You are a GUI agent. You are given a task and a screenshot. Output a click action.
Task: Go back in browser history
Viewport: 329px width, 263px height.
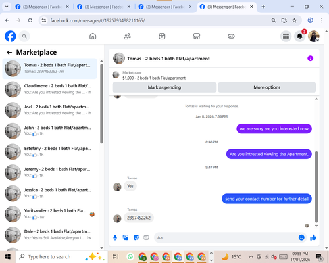pos(7,20)
